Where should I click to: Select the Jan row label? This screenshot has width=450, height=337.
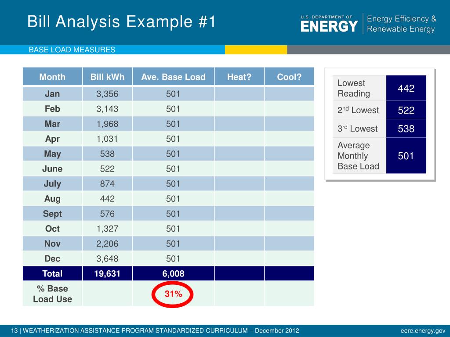[x=52, y=94]
